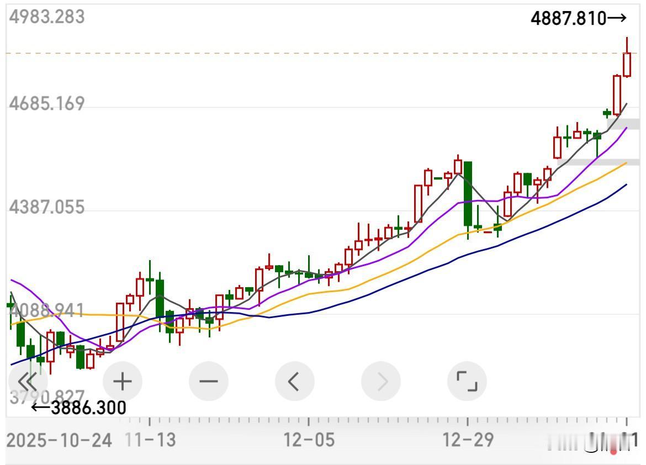Zoom in the chart with plus button
The image size is (646, 465).
tap(123, 381)
